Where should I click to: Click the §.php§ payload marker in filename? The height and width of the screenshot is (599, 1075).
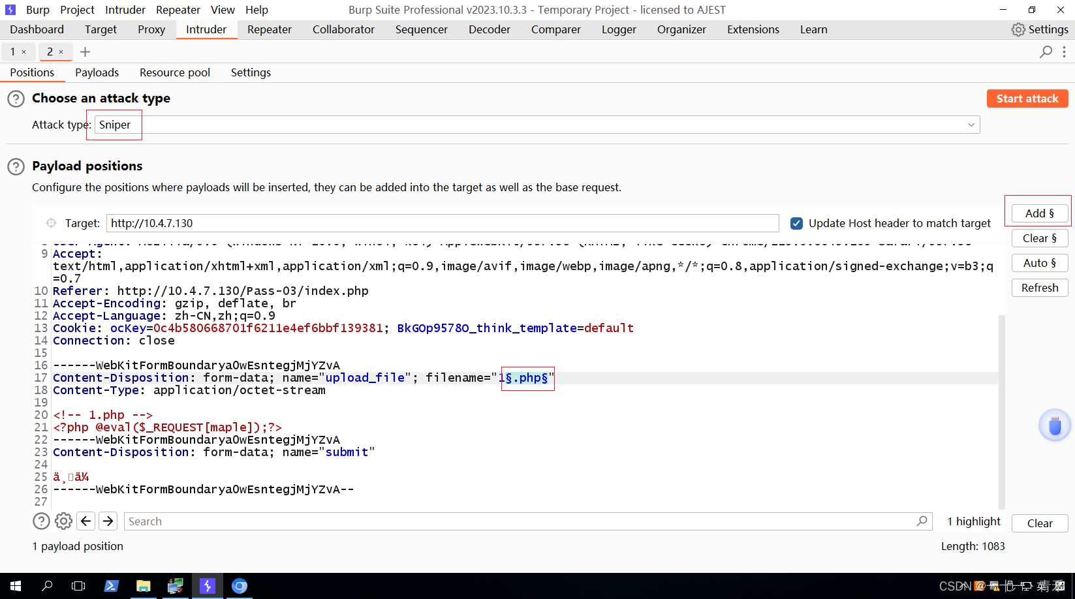click(527, 378)
